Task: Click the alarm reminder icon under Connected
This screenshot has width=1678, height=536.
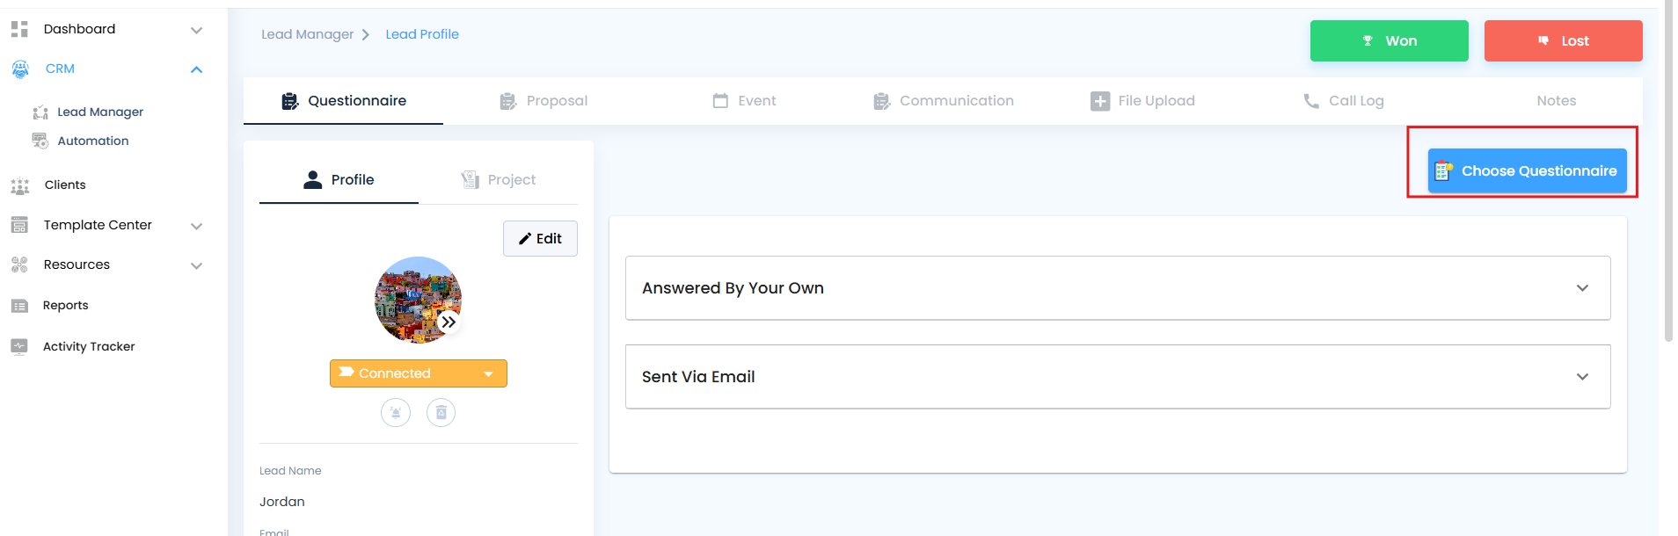Action: point(396,412)
